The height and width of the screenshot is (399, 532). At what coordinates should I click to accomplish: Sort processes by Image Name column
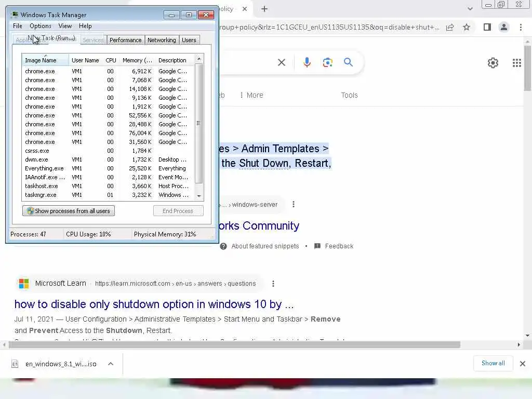tap(45, 60)
